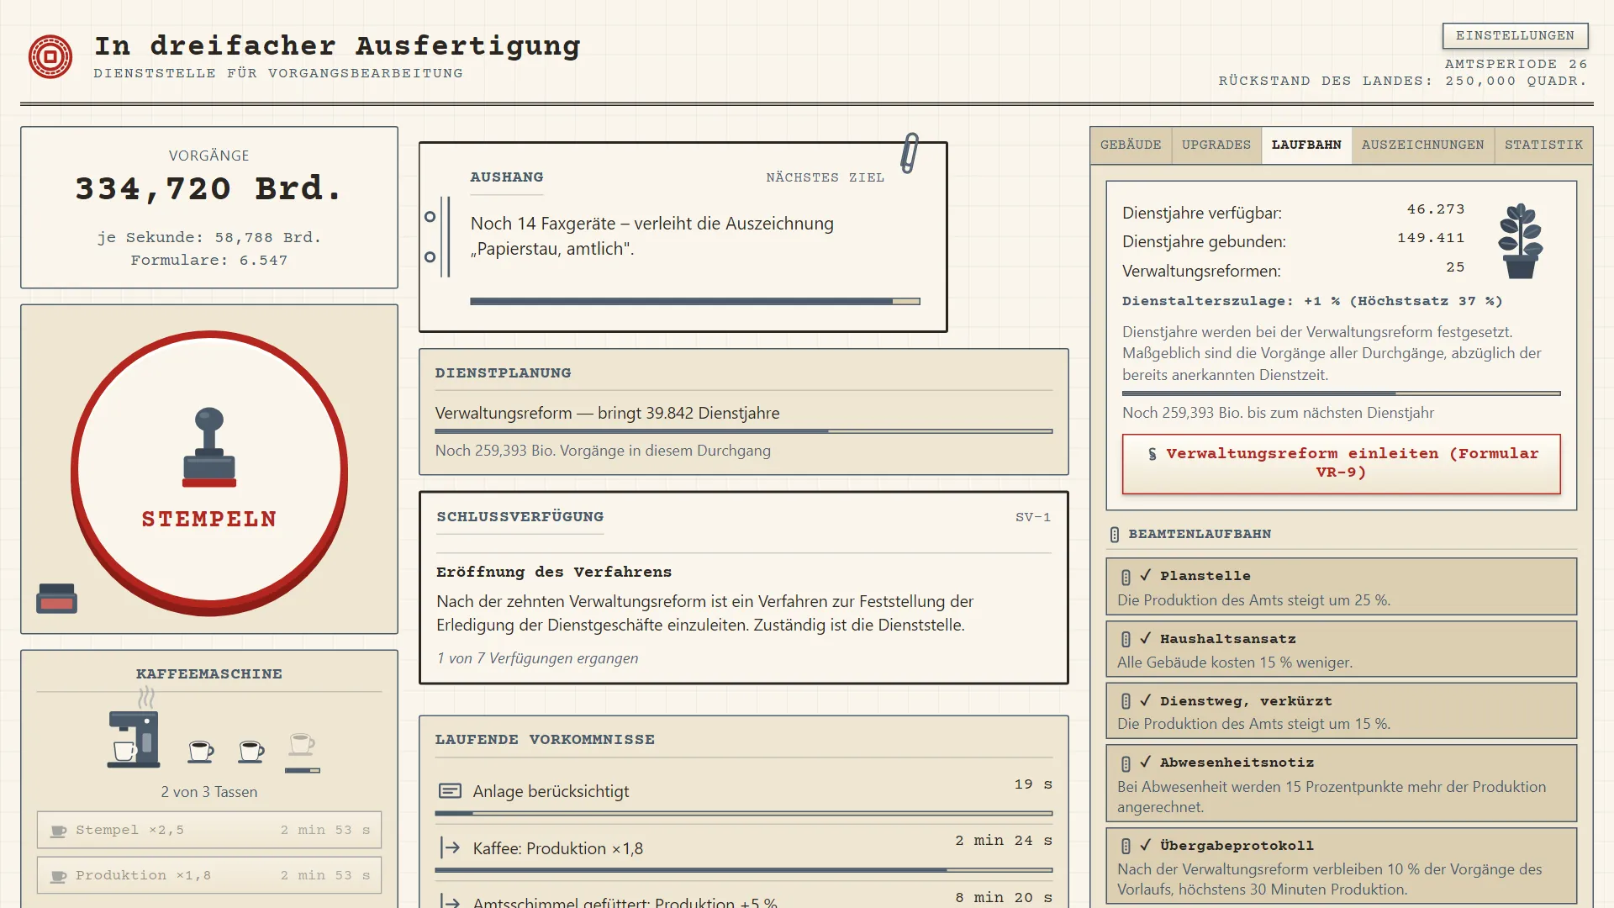Click the red seal logo icon

[x=50, y=57]
